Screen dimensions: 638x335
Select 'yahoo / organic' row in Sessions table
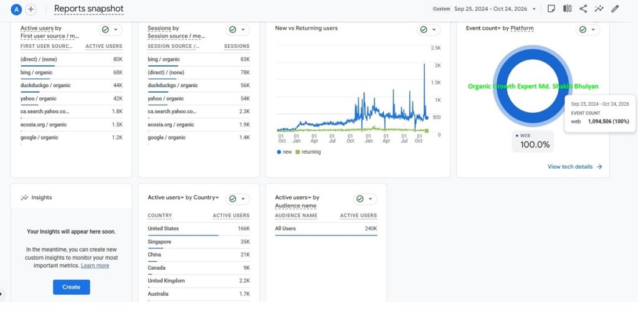(199, 98)
